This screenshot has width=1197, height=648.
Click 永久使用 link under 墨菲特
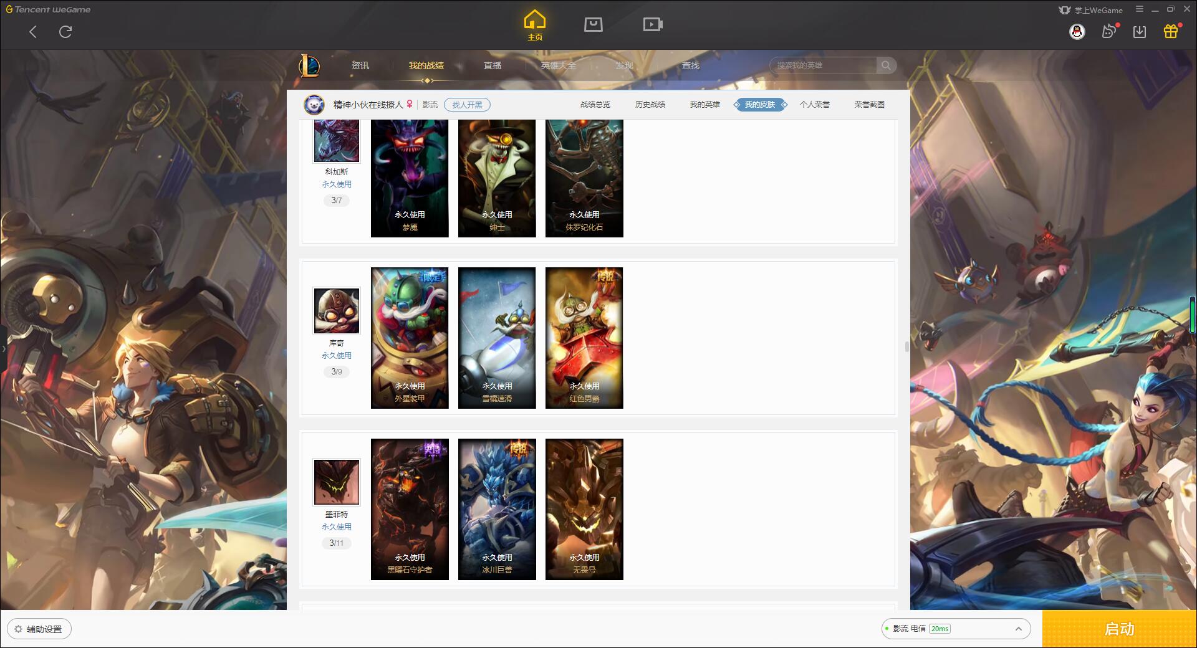click(337, 527)
